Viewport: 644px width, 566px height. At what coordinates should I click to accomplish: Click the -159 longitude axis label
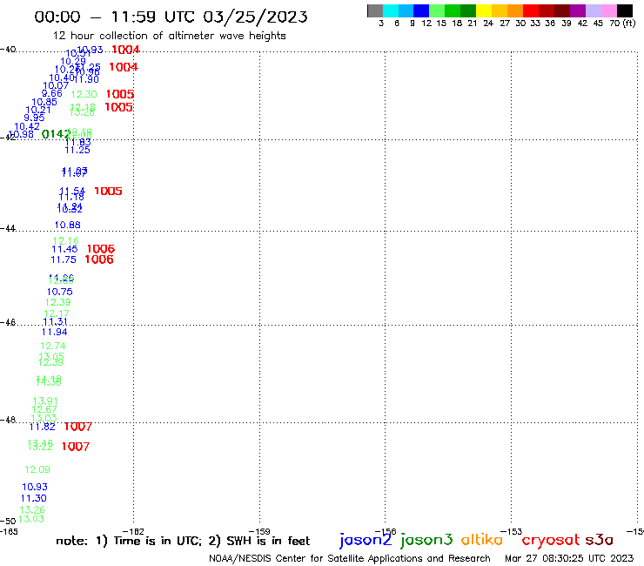259,531
